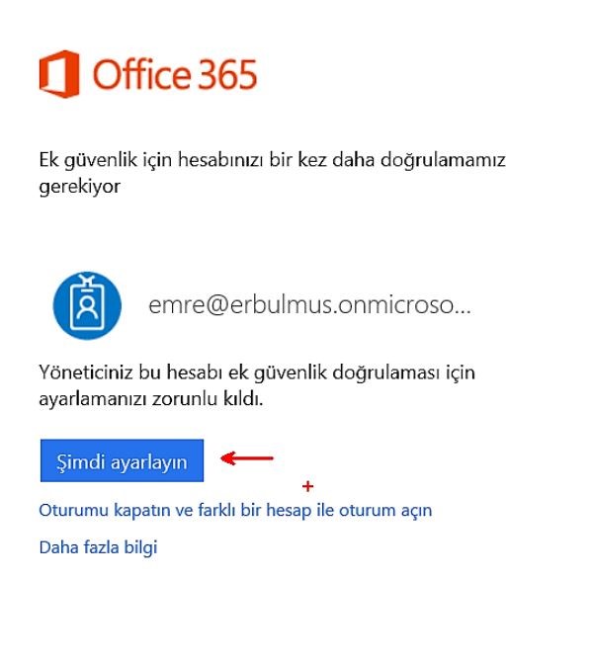591x661 pixels.
Task: Click the small red plus marker
Action: pyautogui.click(x=307, y=486)
